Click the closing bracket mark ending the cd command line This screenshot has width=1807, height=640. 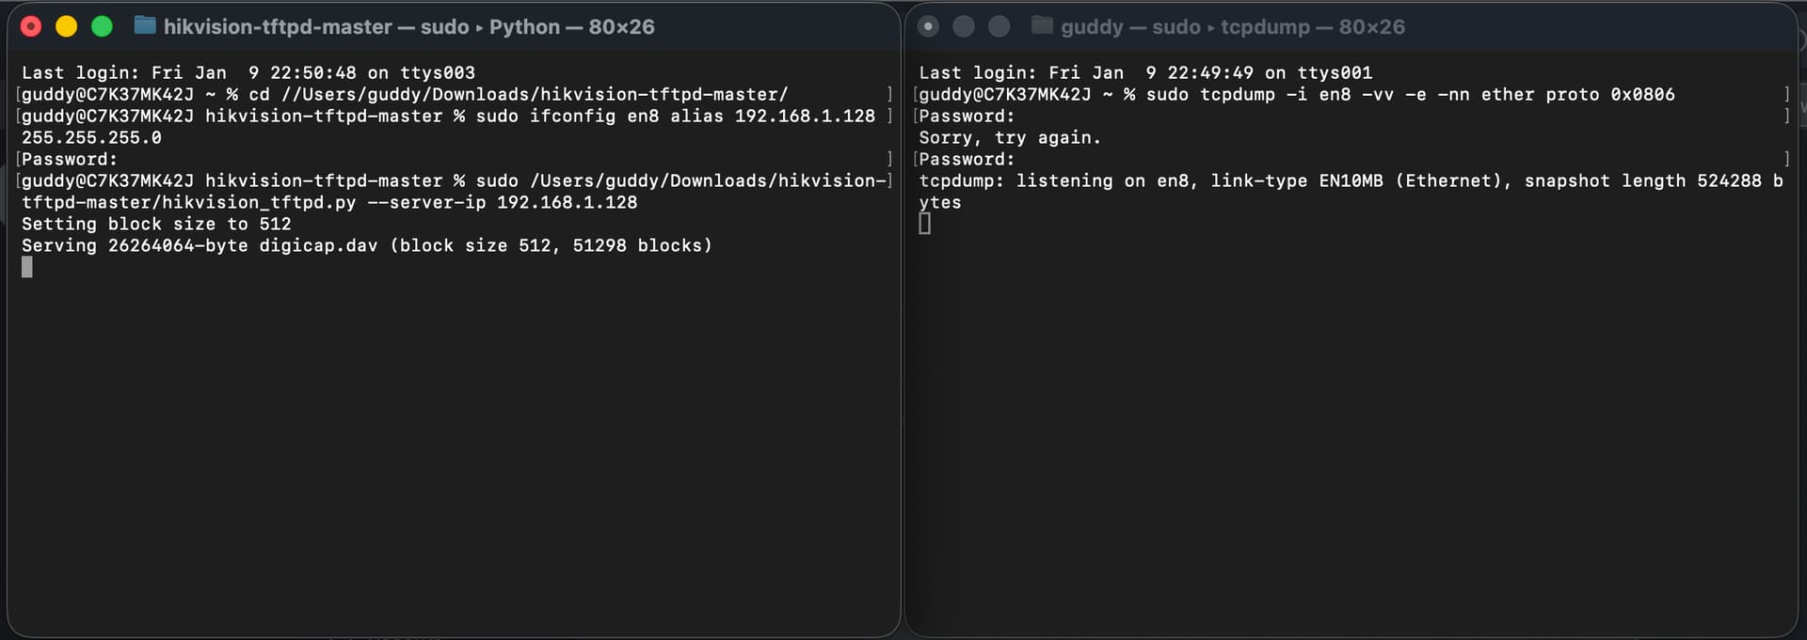tap(888, 94)
